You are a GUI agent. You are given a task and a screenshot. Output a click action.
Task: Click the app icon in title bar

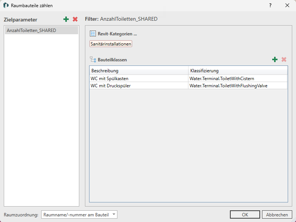[6, 5]
